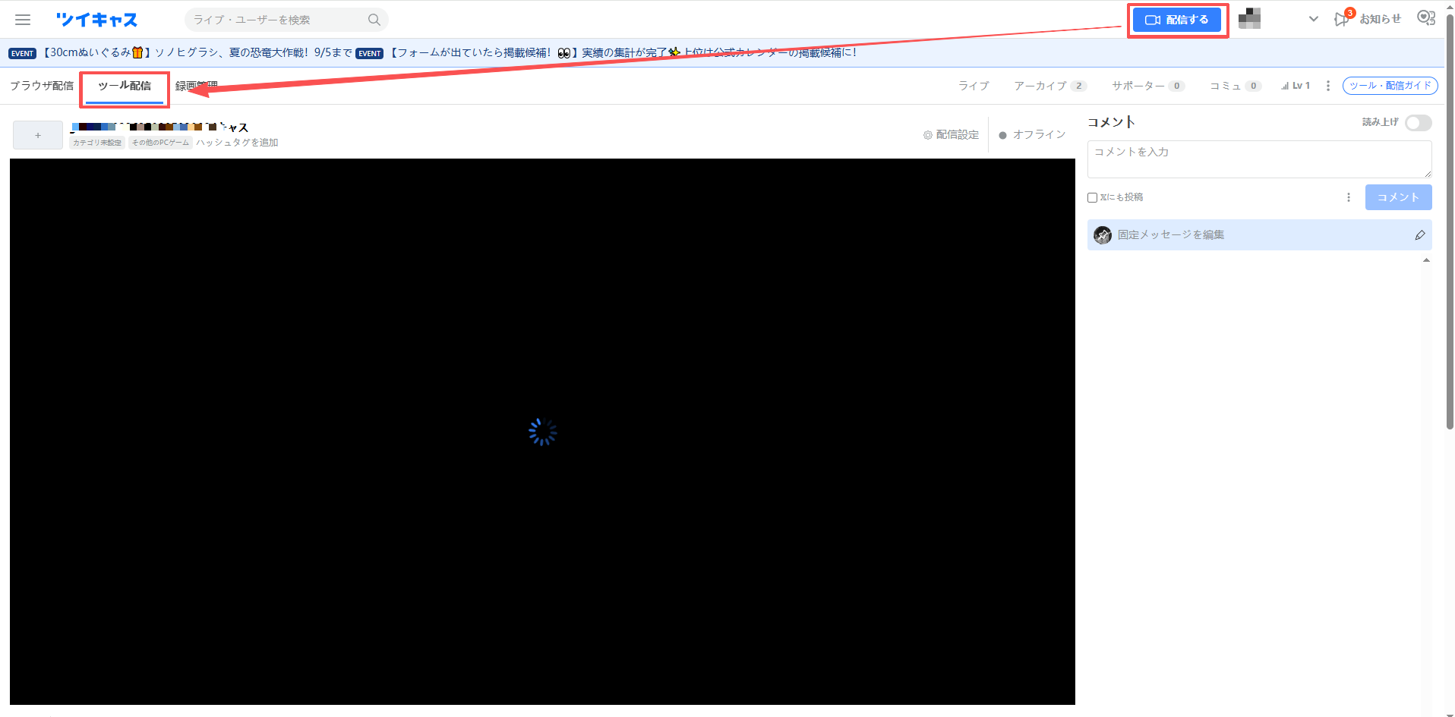Click the first EVENT banner link

180,52
